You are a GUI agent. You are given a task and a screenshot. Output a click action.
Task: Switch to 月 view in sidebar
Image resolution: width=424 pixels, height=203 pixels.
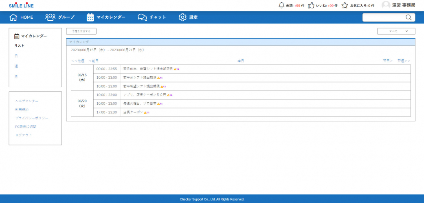click(x=16, y=77)
